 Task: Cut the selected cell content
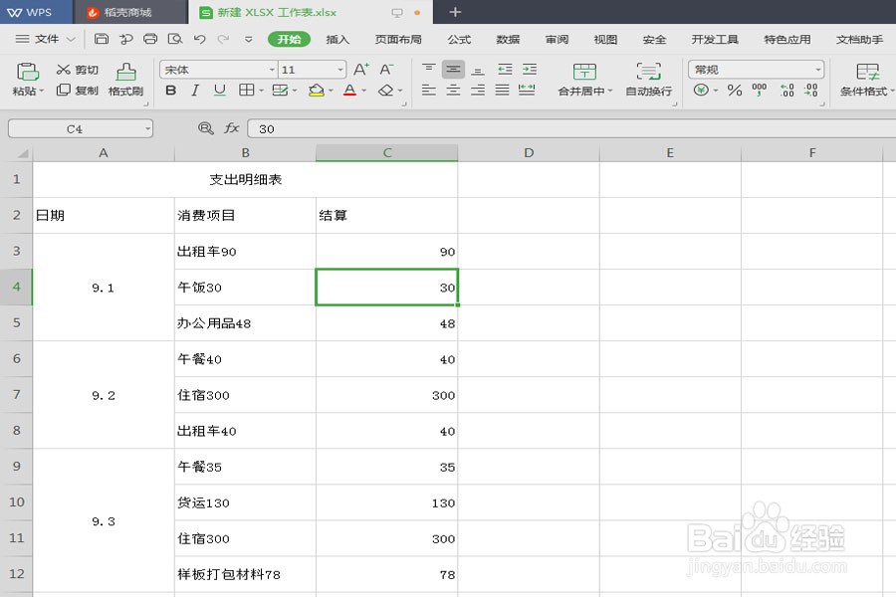78,70
